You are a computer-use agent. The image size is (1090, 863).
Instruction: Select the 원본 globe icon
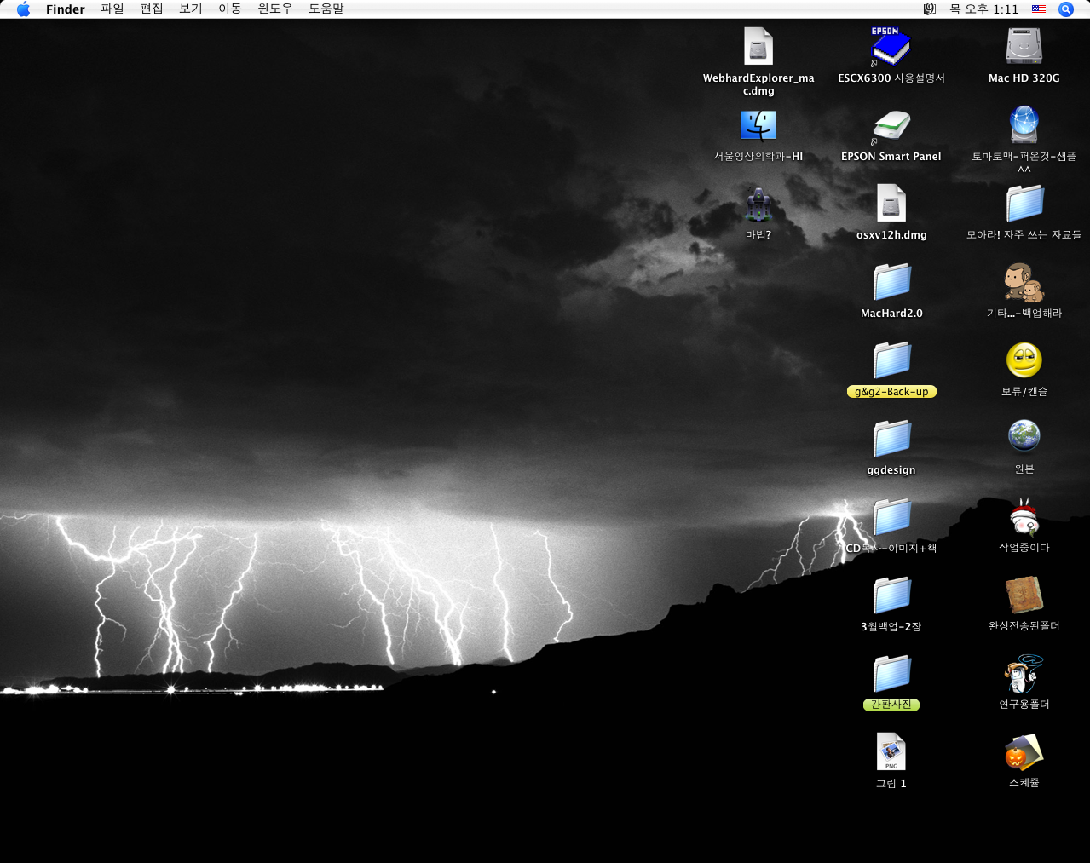click(1024, 436)
